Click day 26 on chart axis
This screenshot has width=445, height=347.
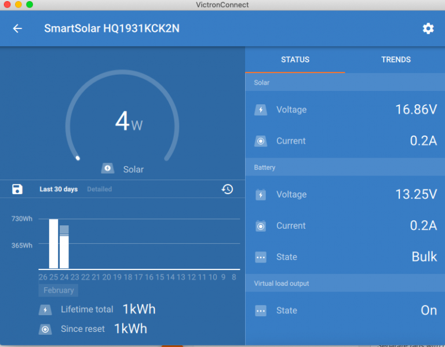(x=43, y=277)
